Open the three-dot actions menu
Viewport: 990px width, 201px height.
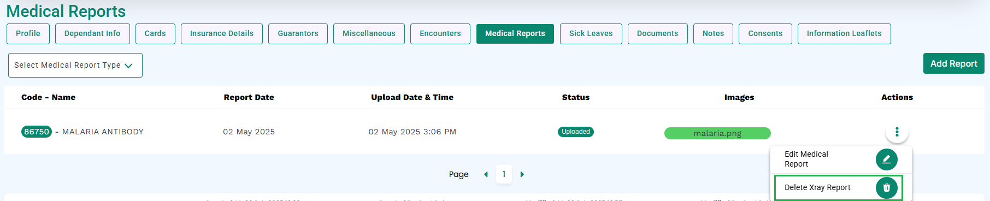click(x=897, y=132)
